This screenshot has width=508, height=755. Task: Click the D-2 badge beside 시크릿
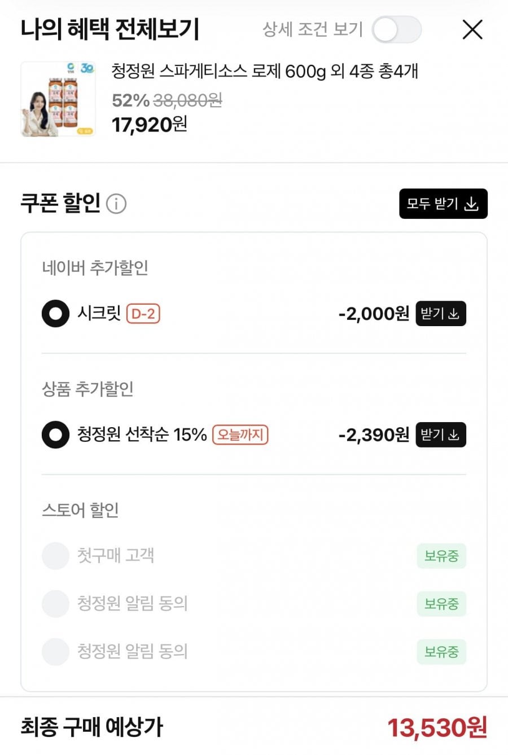pos(143,314)
